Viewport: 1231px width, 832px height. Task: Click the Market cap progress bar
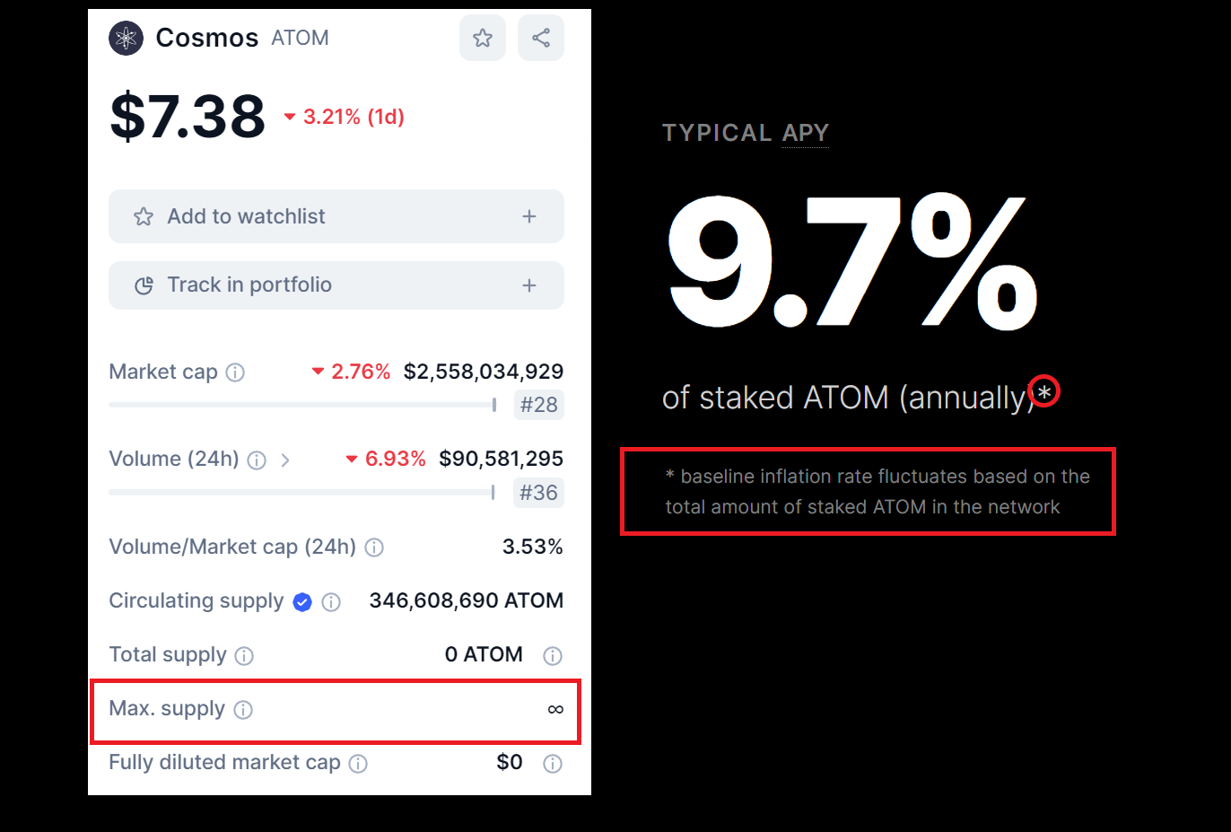click(302, 405)
